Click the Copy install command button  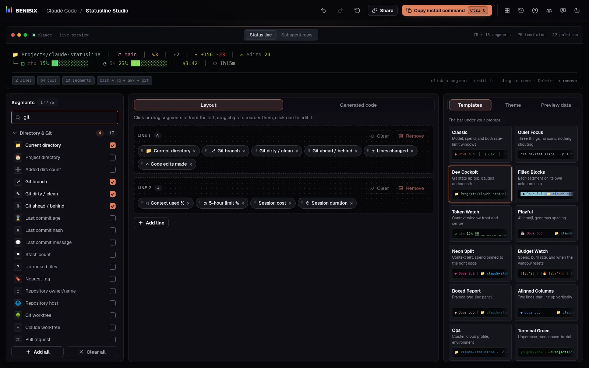tap(447, 11)
